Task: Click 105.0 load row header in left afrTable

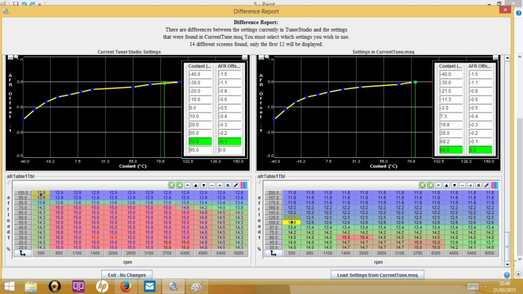Action: 22,192
